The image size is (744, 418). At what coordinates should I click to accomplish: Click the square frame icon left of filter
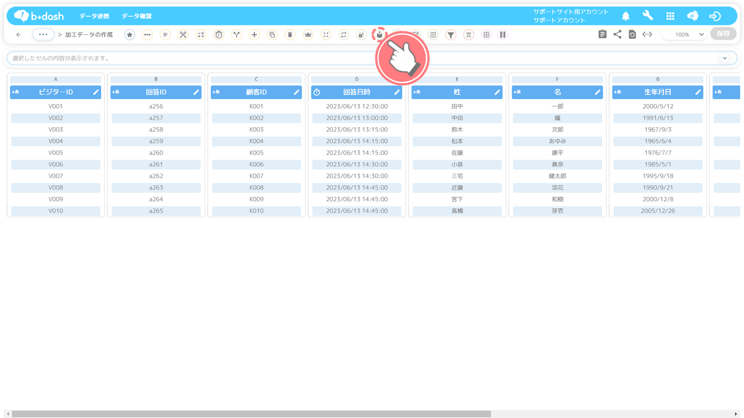[433, 35]
